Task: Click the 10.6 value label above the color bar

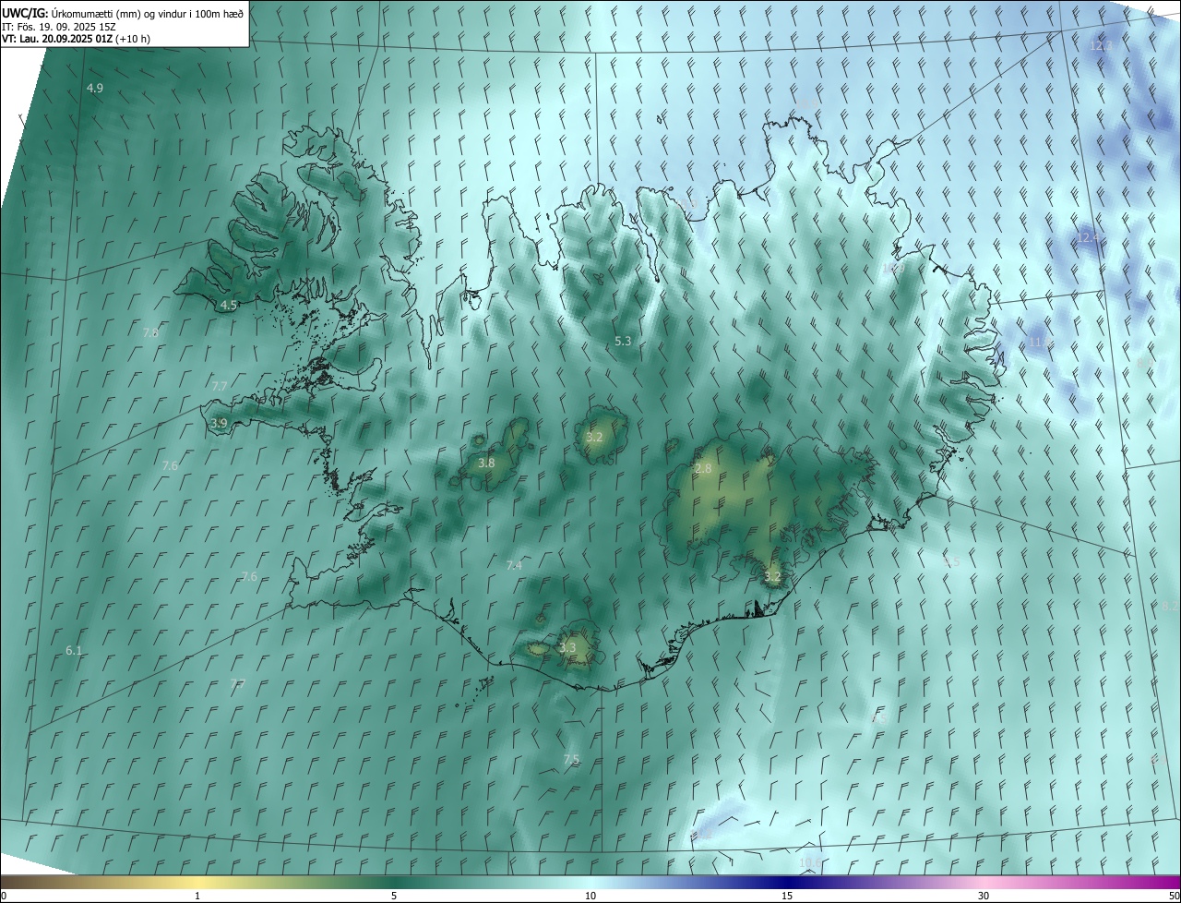Action: coord(810,863)
